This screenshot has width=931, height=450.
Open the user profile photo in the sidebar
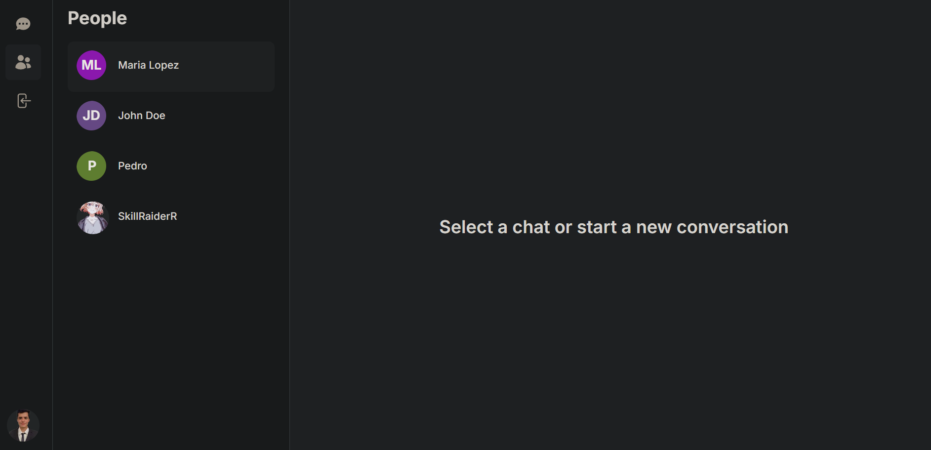click(23, 425)
